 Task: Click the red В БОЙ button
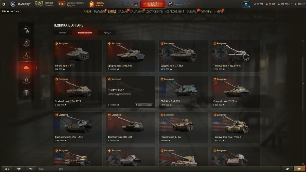(153, 4)
